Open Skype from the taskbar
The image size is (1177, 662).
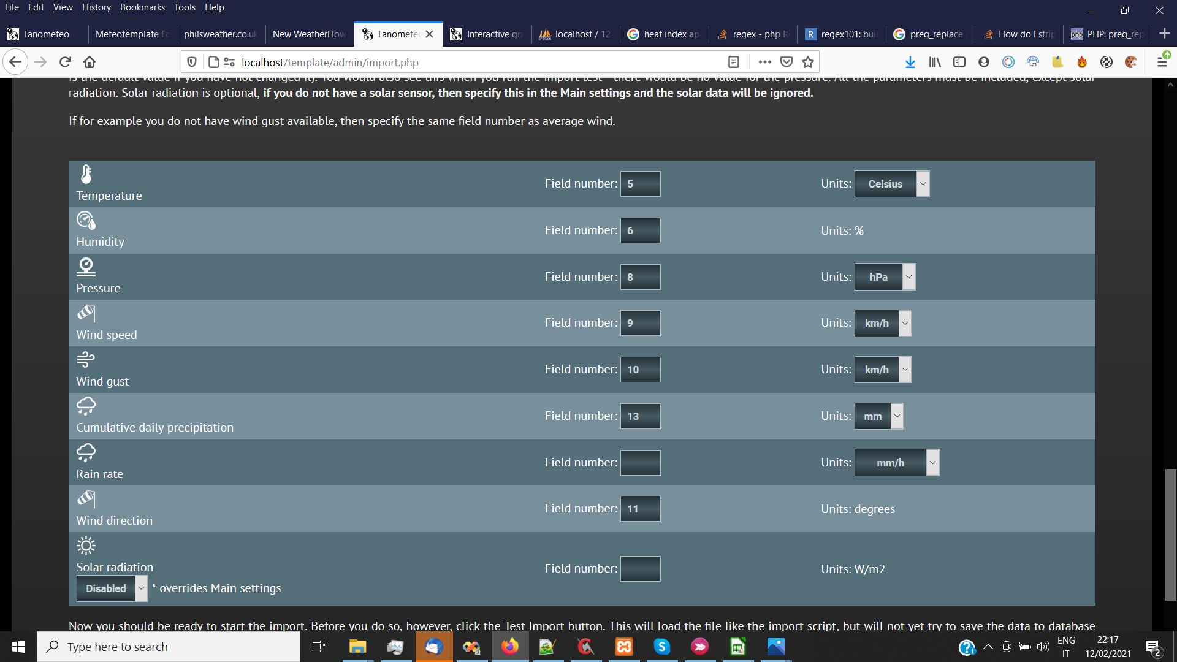(661, 647)
